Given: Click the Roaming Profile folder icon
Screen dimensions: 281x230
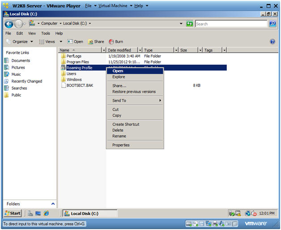Looking at the screenshot, I should click(63, 68).
